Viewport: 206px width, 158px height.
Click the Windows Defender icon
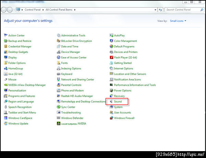(58, 118)
